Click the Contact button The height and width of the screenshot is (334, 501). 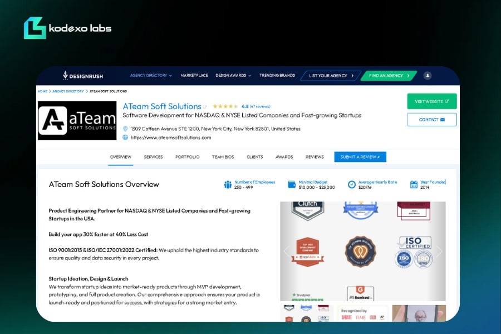click(431, 120)
